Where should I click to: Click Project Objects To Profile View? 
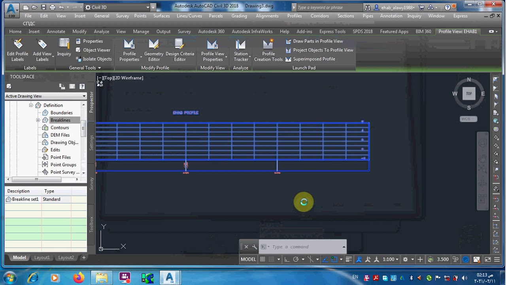pos(319,50)
